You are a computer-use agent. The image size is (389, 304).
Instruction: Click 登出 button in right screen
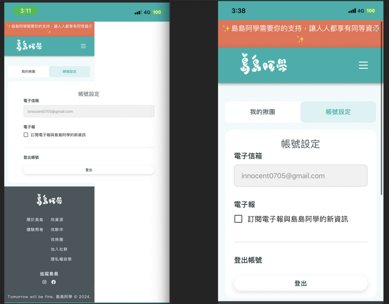301,283
